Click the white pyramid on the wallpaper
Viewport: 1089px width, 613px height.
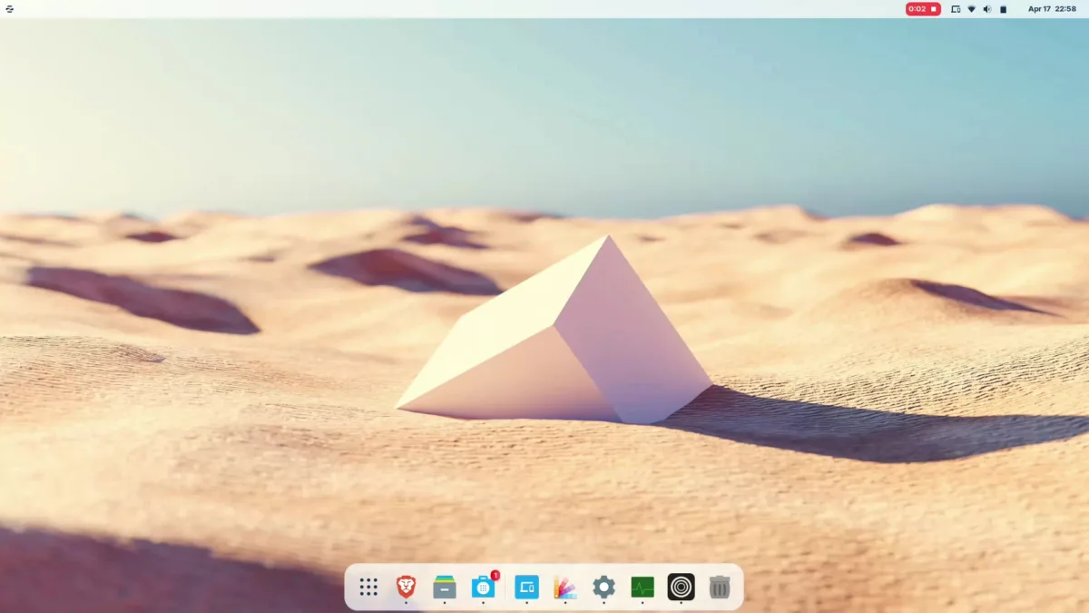pyautogui.click(x=563, y=345)
